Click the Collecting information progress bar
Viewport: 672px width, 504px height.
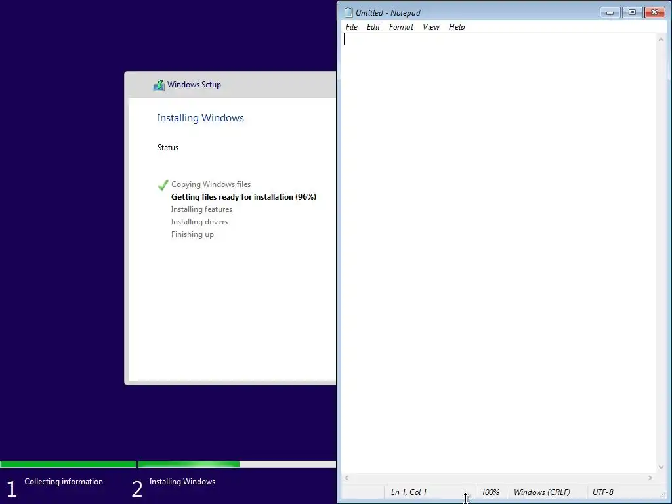[x=68, y=464]
